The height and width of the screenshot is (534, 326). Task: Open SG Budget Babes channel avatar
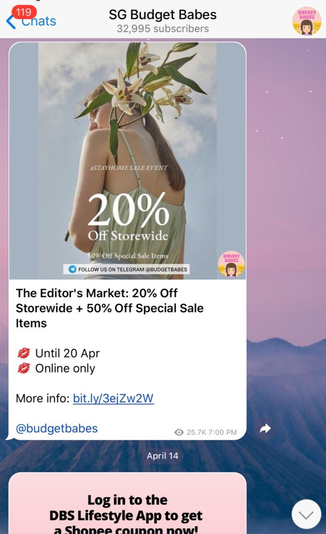pyautogui.click(x=307, y=21)
